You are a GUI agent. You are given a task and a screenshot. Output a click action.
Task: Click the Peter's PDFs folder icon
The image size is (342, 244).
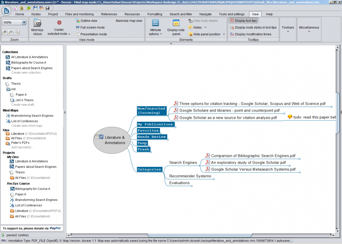[8, 143]
